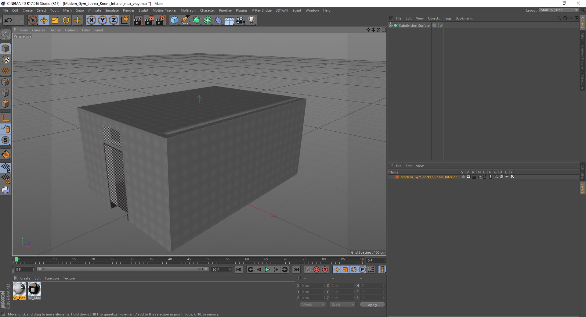Viewport: 586px width, 317px height.
Task: Expand the Subdivision Surface object tree
Action: [391, 26]
